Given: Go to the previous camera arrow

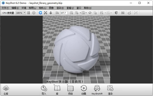Looking at the screenshot, I should pyautogui.click(x=80, y=13).
